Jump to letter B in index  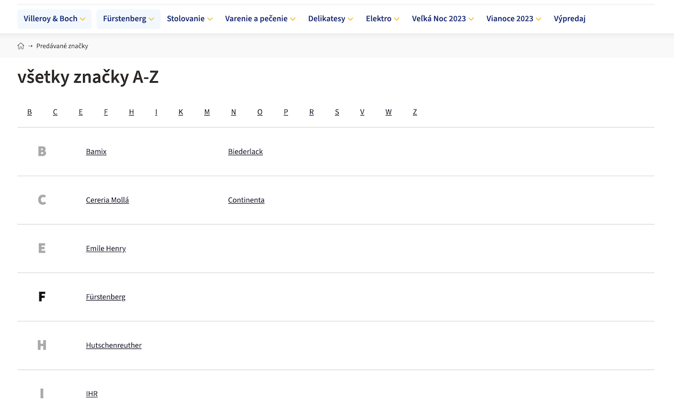pos(30,112)
